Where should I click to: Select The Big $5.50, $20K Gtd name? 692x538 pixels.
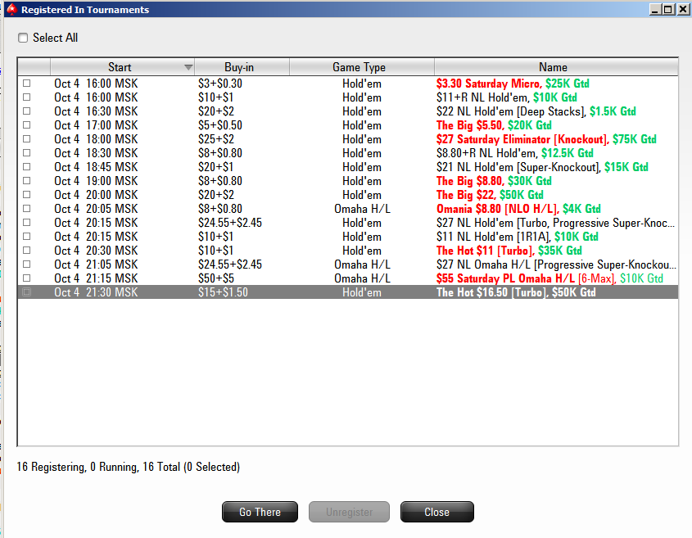pos(493,125)
